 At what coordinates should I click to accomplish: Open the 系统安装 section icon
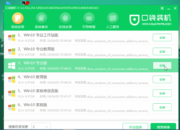(x=18, y=19)
